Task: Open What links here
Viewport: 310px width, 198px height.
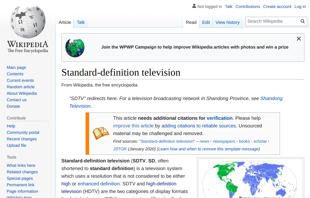Action: coord(21,165)
